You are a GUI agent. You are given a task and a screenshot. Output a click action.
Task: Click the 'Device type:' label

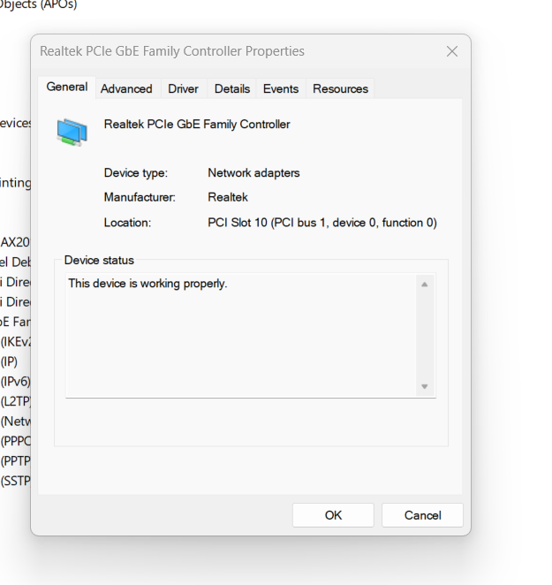136,172
